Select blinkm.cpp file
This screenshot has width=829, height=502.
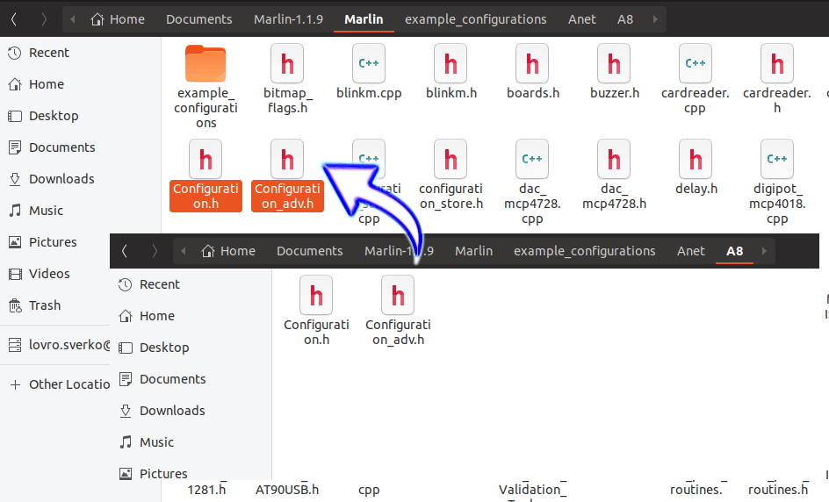pos(369,71)
